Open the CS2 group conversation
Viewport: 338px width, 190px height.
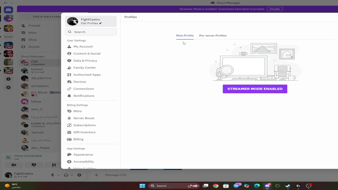(x=40, y=63)
